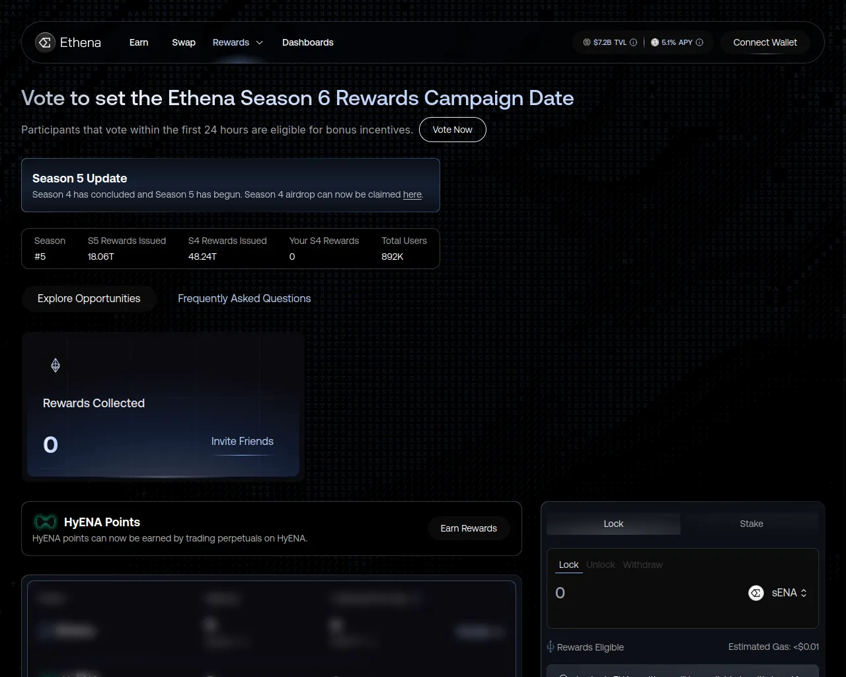
Task: Open the info icon next to TVL
Action: coord(633,42)
